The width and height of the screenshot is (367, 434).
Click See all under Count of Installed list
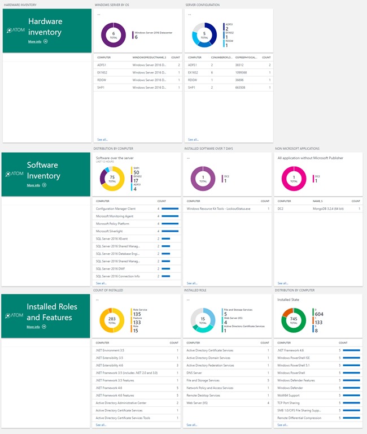(101, 425)
